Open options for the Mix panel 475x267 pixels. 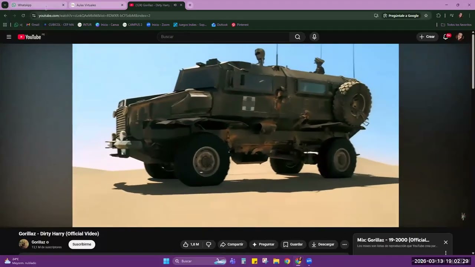pos(446,253)
